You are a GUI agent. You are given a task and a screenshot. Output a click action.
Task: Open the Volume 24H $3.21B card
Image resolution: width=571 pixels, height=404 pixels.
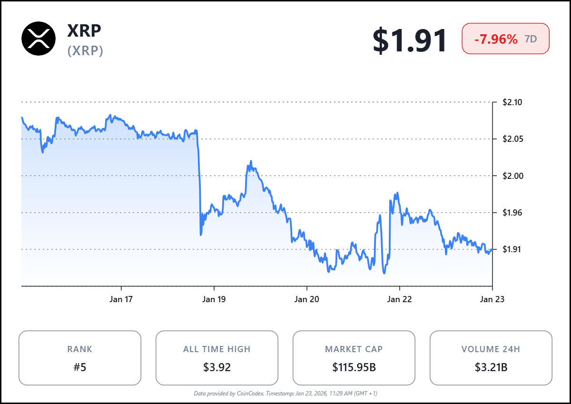491,358
